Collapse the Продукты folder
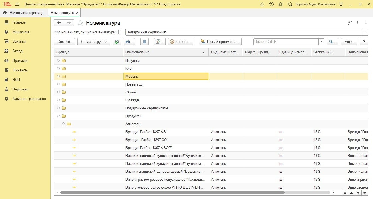 pos(58,116)
